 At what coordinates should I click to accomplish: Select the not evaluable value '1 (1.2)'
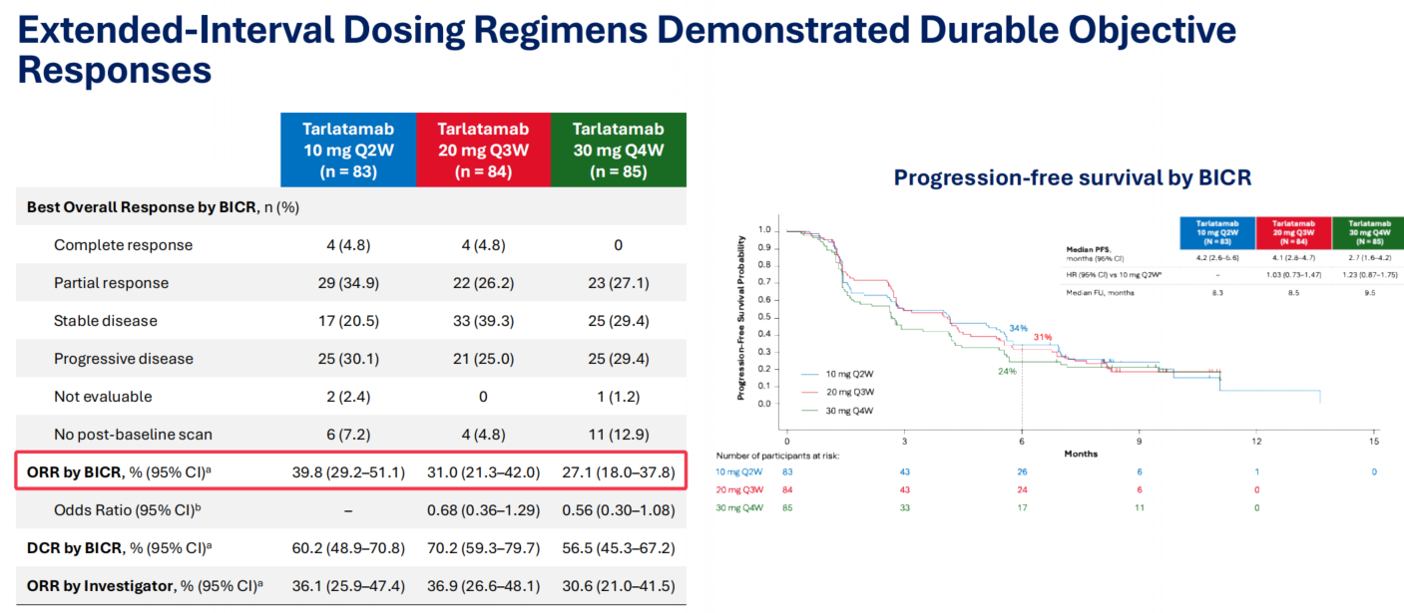619,397
